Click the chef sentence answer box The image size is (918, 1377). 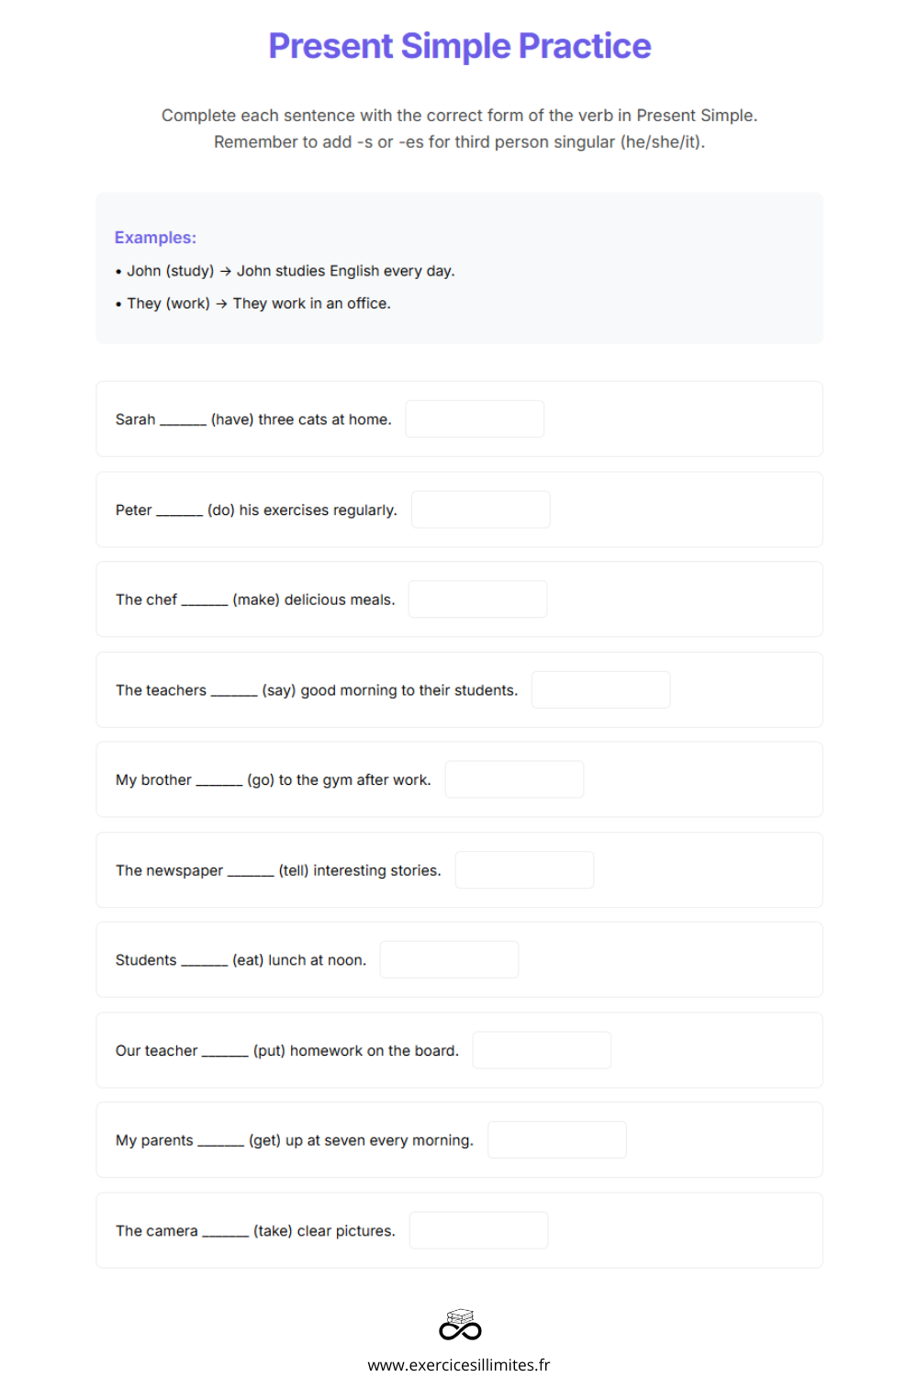478,599
